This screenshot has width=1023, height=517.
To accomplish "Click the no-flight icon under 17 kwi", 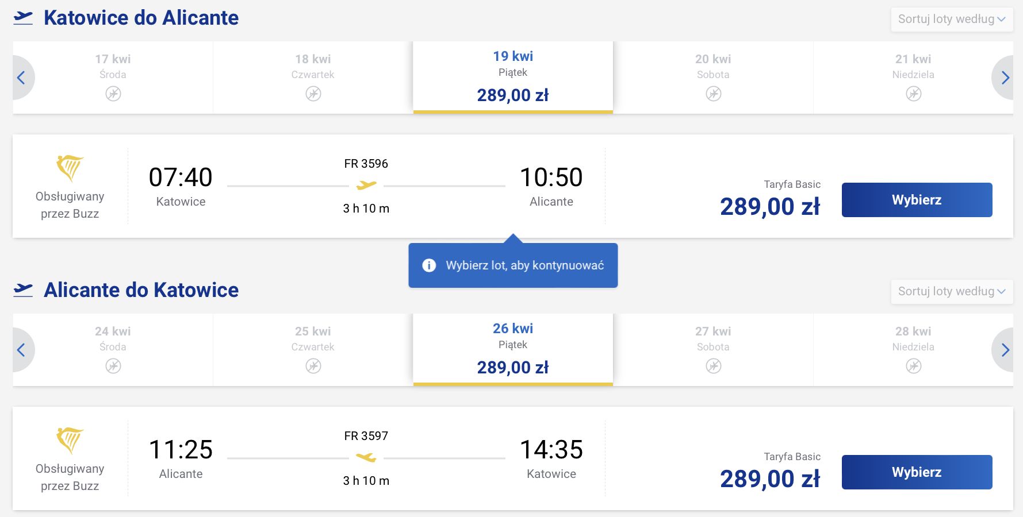I will pos(113,94).
